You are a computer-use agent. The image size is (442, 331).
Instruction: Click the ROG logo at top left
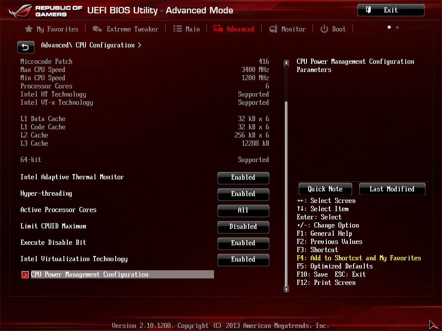click(x=20, y=11)
